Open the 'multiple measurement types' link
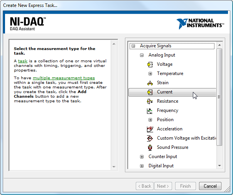Screen dimensions: 233x195 point(64,78)
